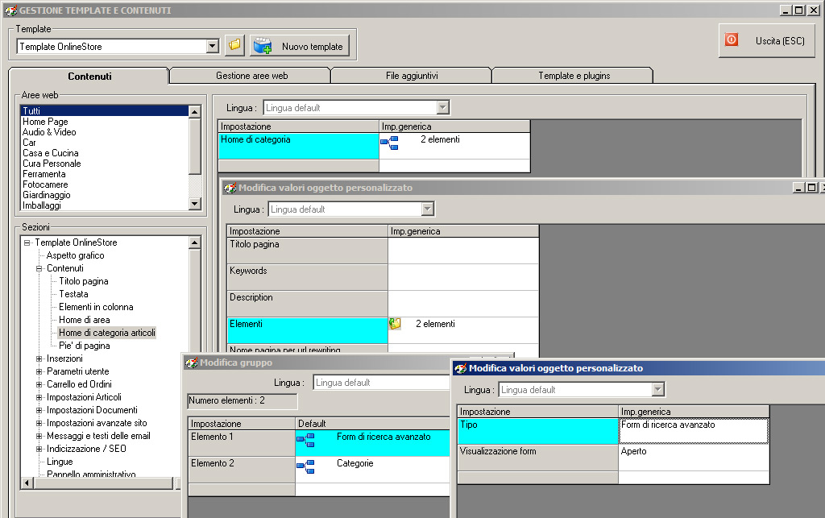The width and height of the screenshot is (825, 518).
Task: Expand the Impostazioni avanzate sito node
Action: coord(39,423)
